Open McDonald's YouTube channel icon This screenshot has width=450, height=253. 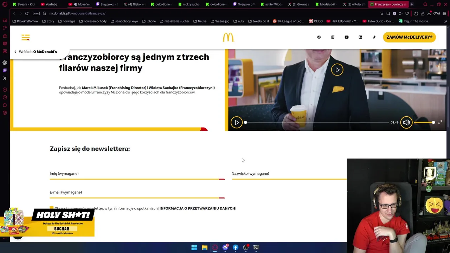(x=346, y=37)
